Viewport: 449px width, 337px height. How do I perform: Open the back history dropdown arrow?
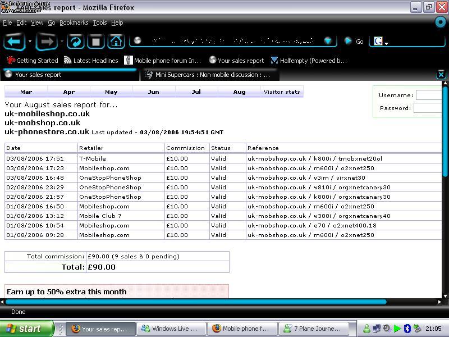(30, 41)
